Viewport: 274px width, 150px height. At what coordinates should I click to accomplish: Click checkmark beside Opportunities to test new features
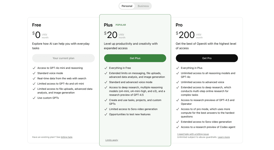point(106,114)
